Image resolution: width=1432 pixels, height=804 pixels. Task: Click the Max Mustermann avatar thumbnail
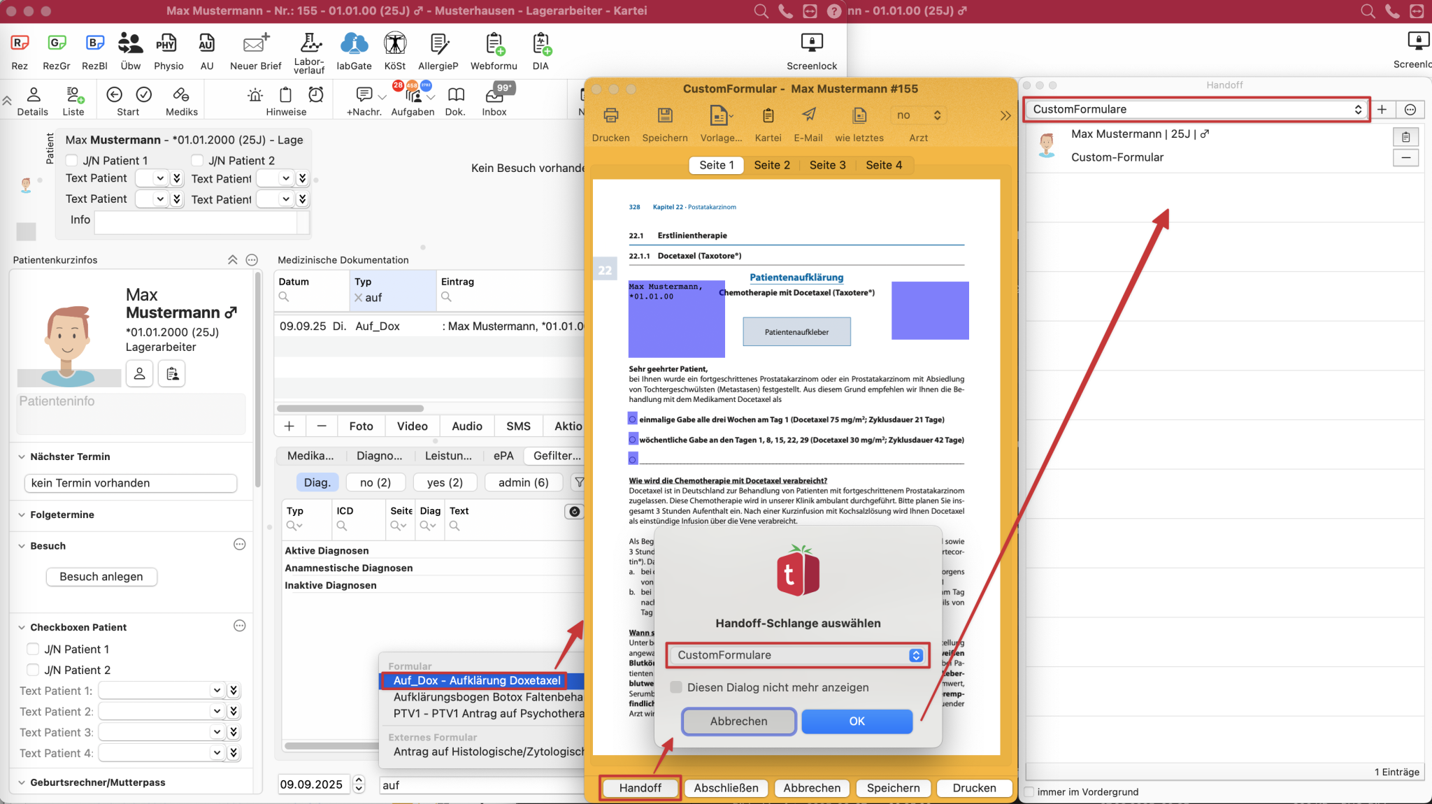click(x=1046, y=145)
